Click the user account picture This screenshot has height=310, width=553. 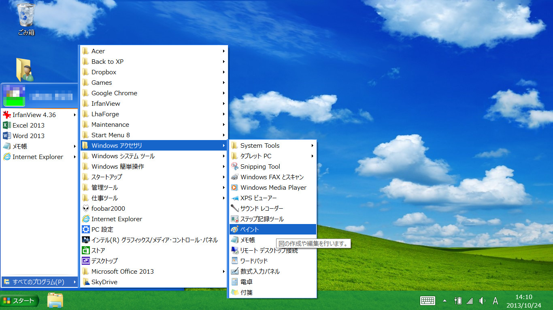(x=14, y=96)
